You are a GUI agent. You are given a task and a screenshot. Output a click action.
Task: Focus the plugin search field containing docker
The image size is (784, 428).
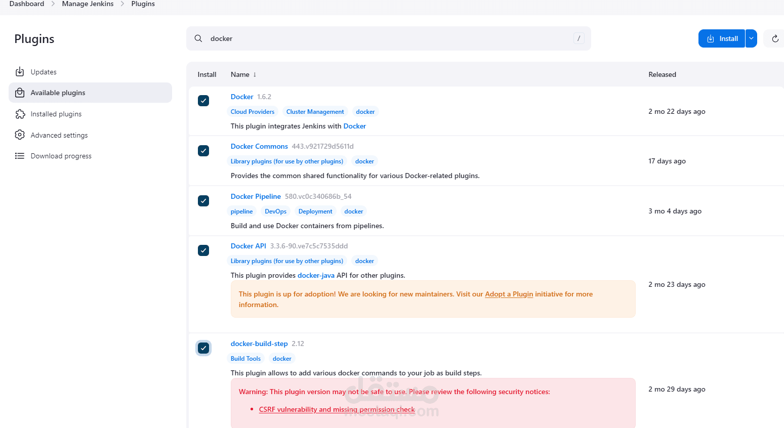pyautogui.click(x=389, y=38)
